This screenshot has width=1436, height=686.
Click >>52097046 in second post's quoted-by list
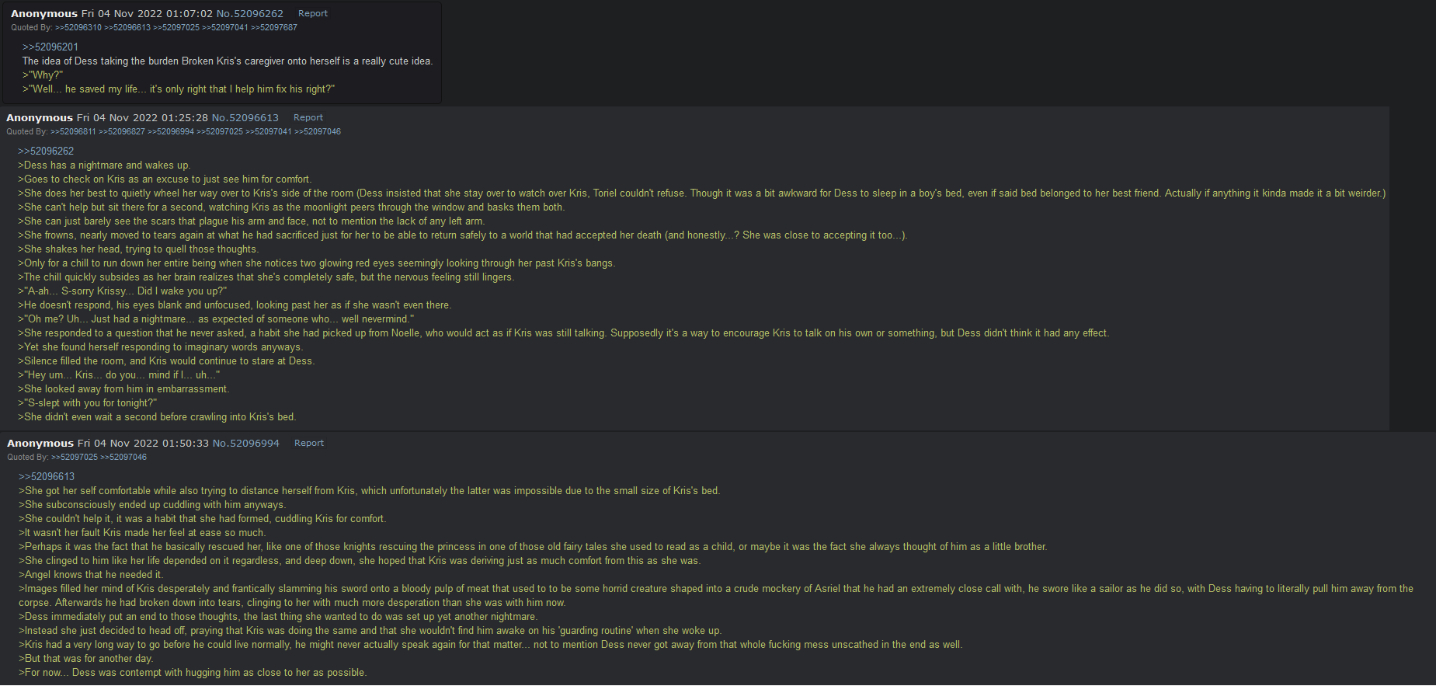(318, 131)
